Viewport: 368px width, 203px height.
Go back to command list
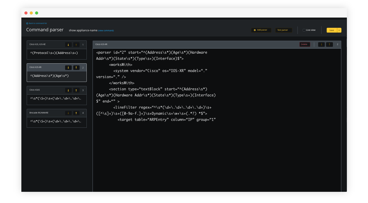(x=36, y=23)
